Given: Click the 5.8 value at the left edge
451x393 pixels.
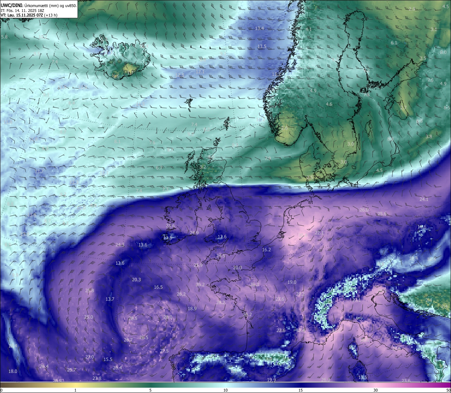Looking at the screenshot, I should 5,37.
